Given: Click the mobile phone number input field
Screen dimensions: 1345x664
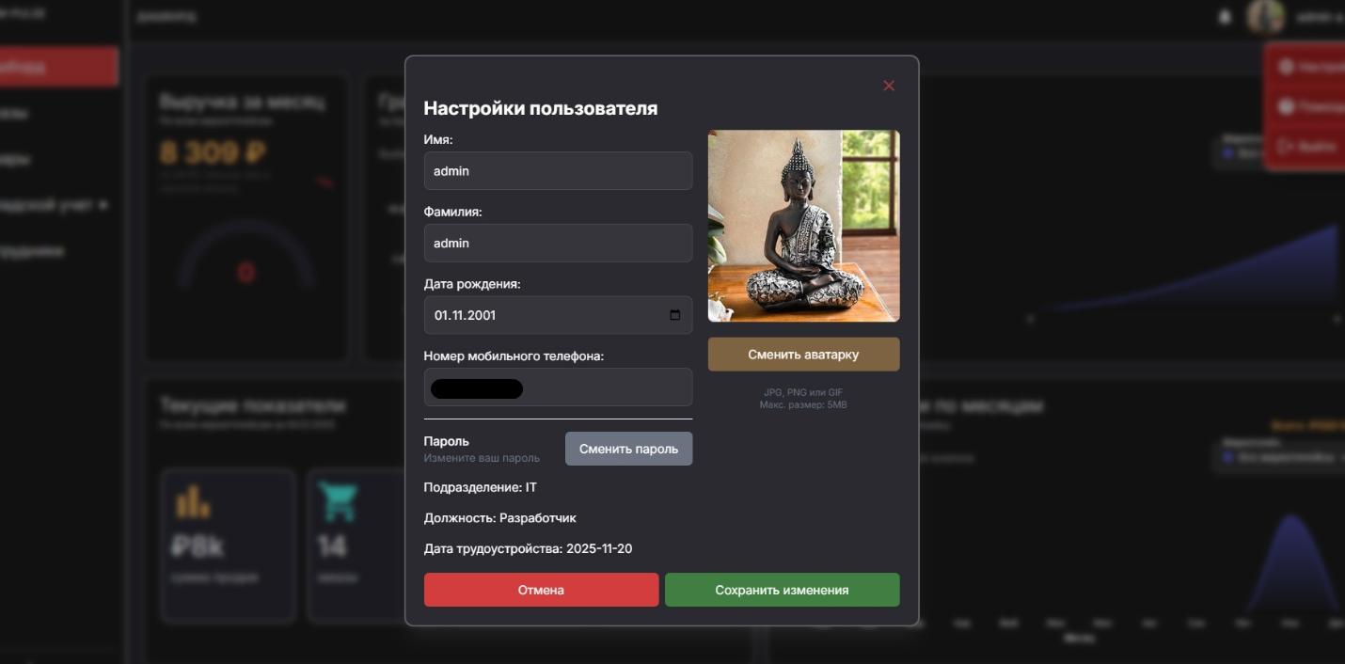Looking at the screenshot, I should [558, 387].
